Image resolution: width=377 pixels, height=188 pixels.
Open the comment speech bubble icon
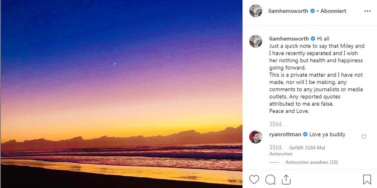270,179
